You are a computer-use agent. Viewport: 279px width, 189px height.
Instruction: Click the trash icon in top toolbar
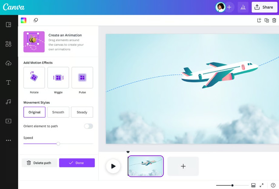pos(274,20)
